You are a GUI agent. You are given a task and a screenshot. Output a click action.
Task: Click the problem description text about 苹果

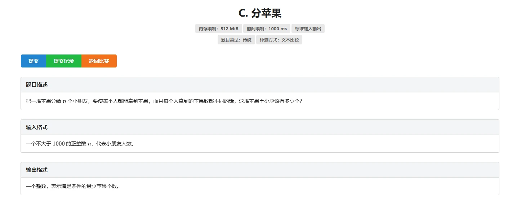164,101
